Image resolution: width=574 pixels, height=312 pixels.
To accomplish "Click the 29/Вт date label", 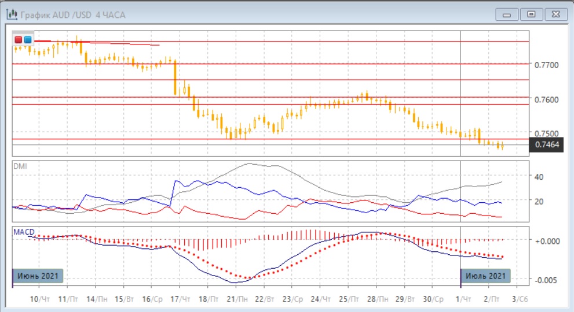I will point(405,299).
